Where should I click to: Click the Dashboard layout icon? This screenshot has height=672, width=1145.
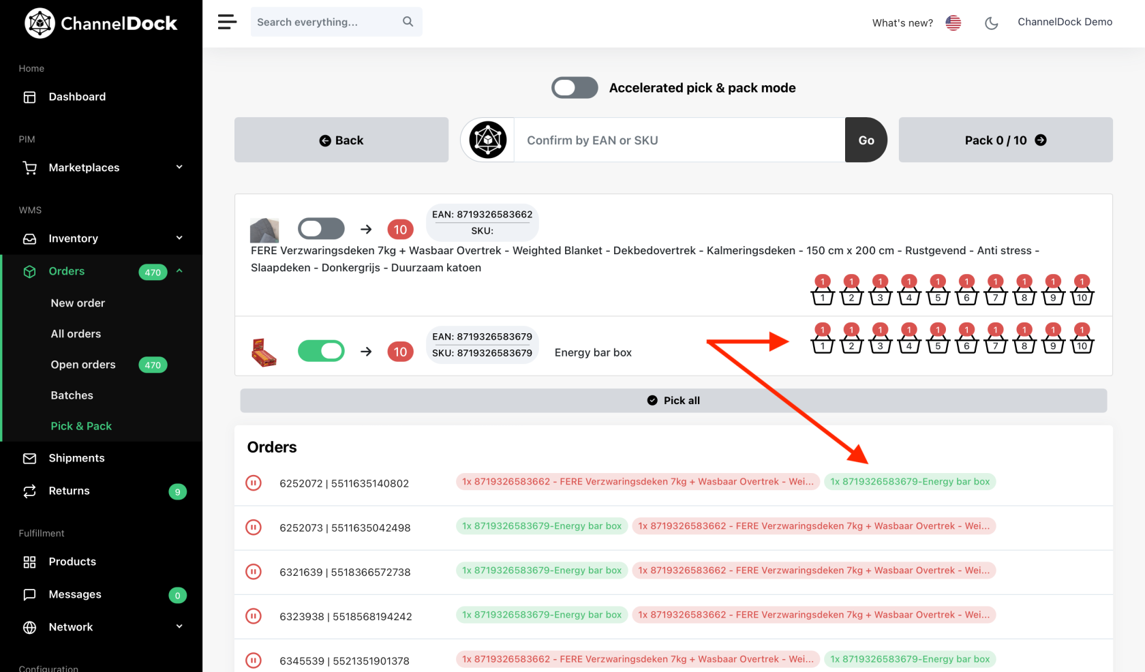(29, 97)
